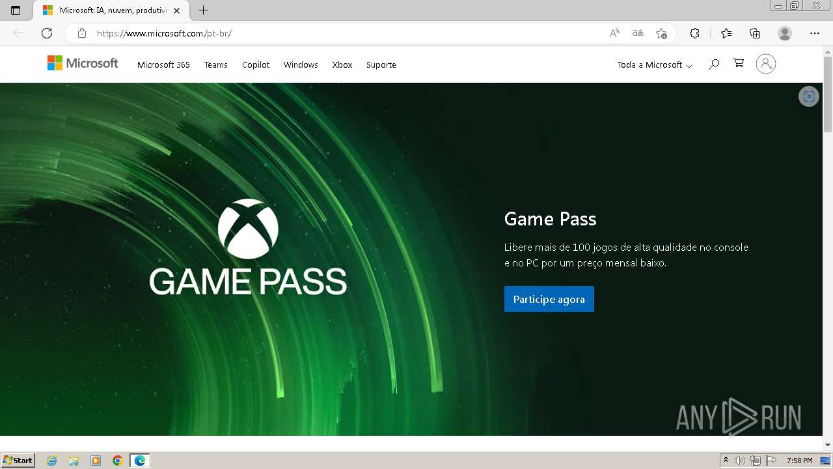Open Edge Settings and more menu

pos(815,33)
